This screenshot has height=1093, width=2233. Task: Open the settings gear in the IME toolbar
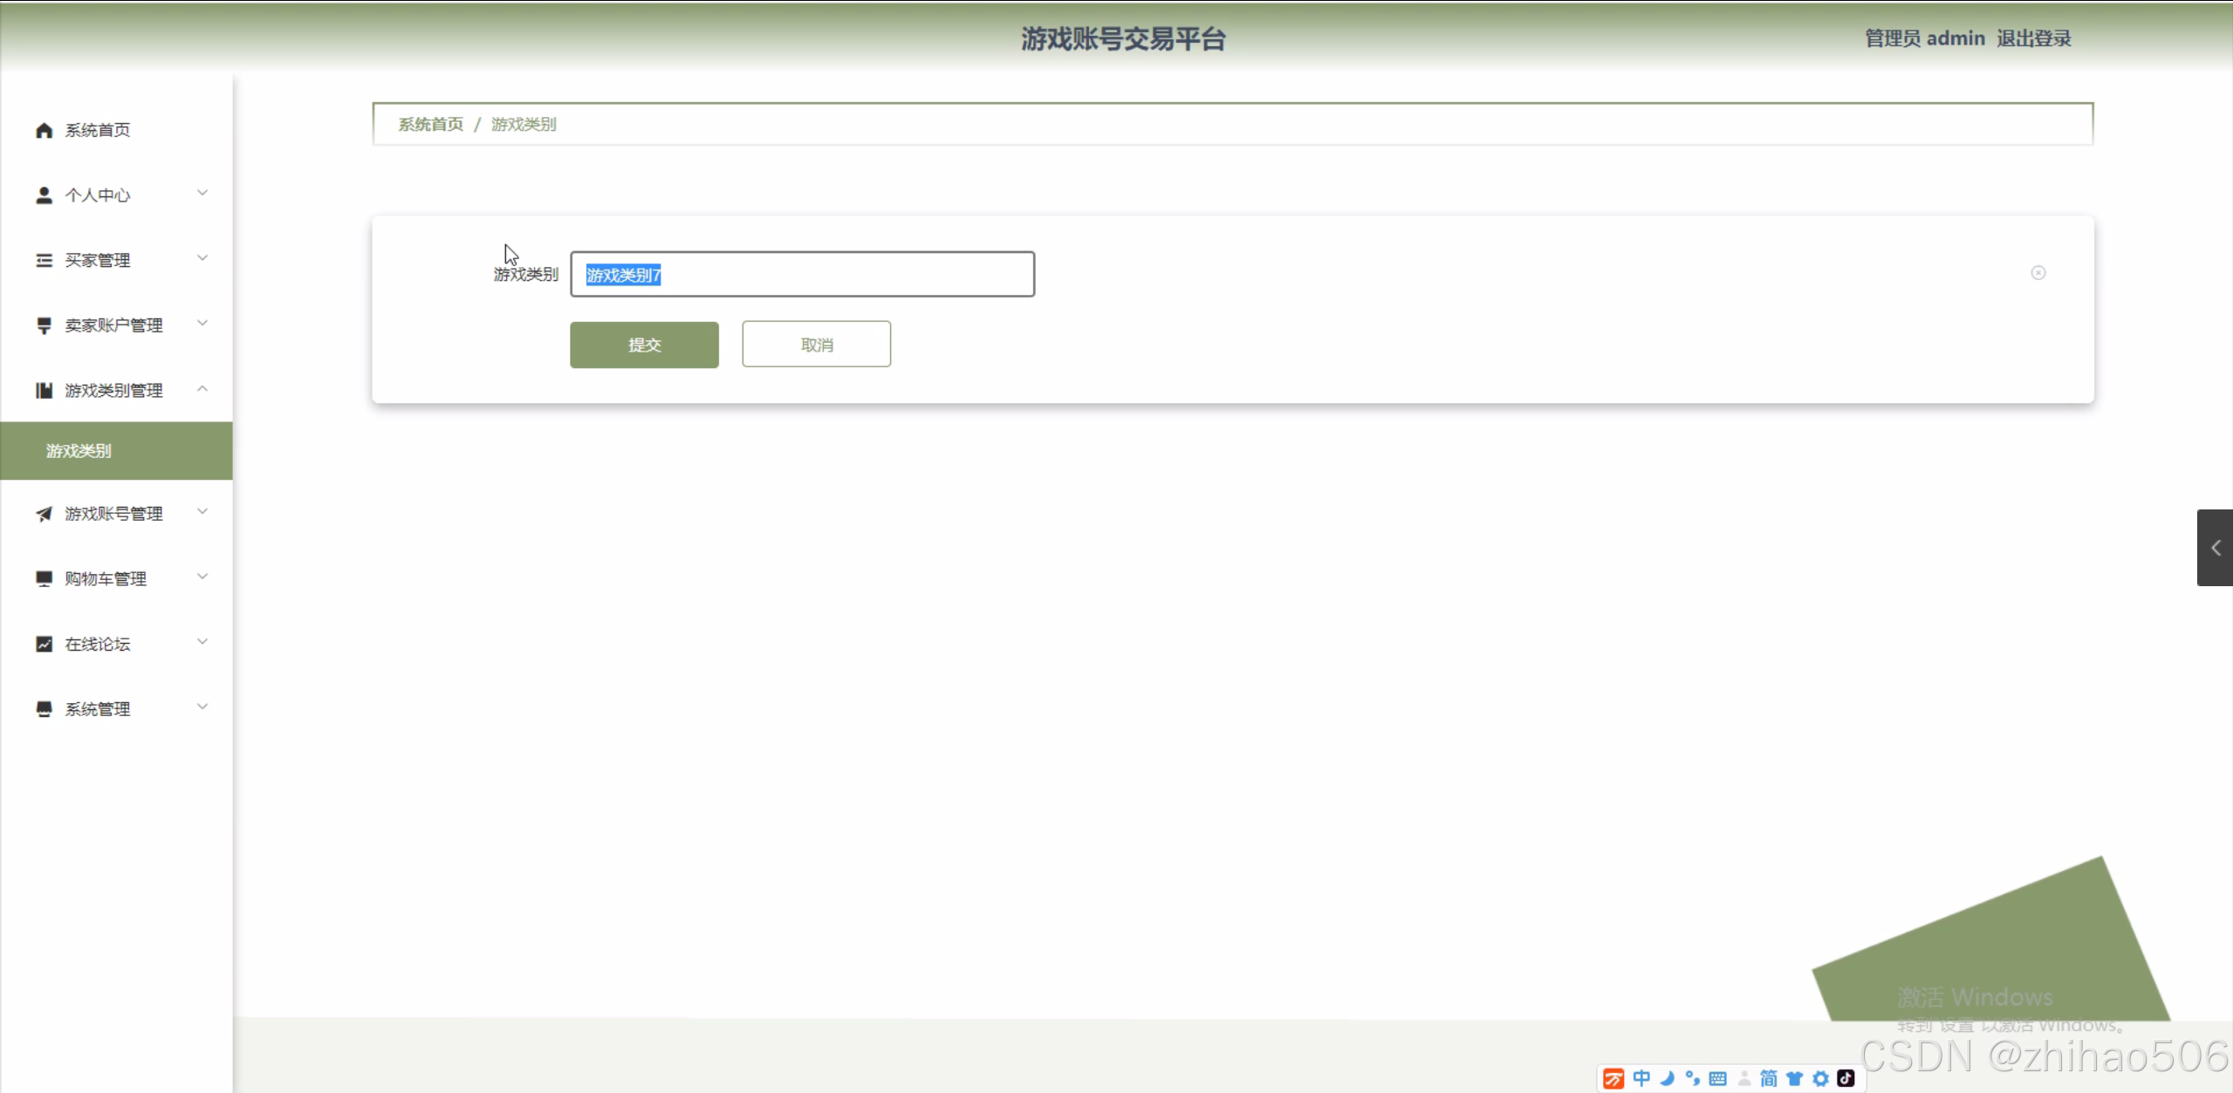pos(1820,1079)
